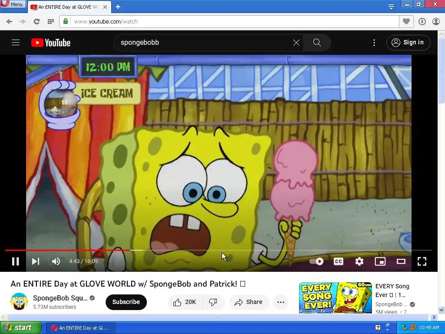Go forward to the next page
The height and width of the screenshot is (334, 445).
(x=23, y=22)
